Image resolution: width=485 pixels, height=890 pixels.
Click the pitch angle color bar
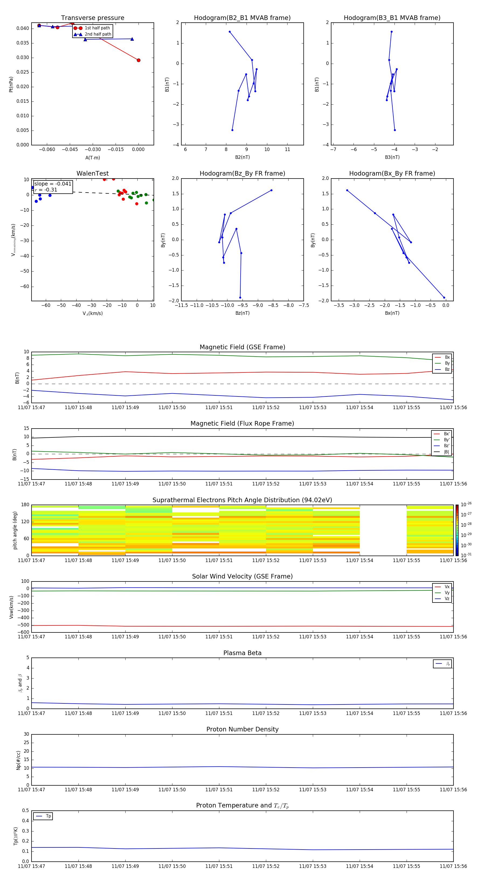(x=457, y=530)
